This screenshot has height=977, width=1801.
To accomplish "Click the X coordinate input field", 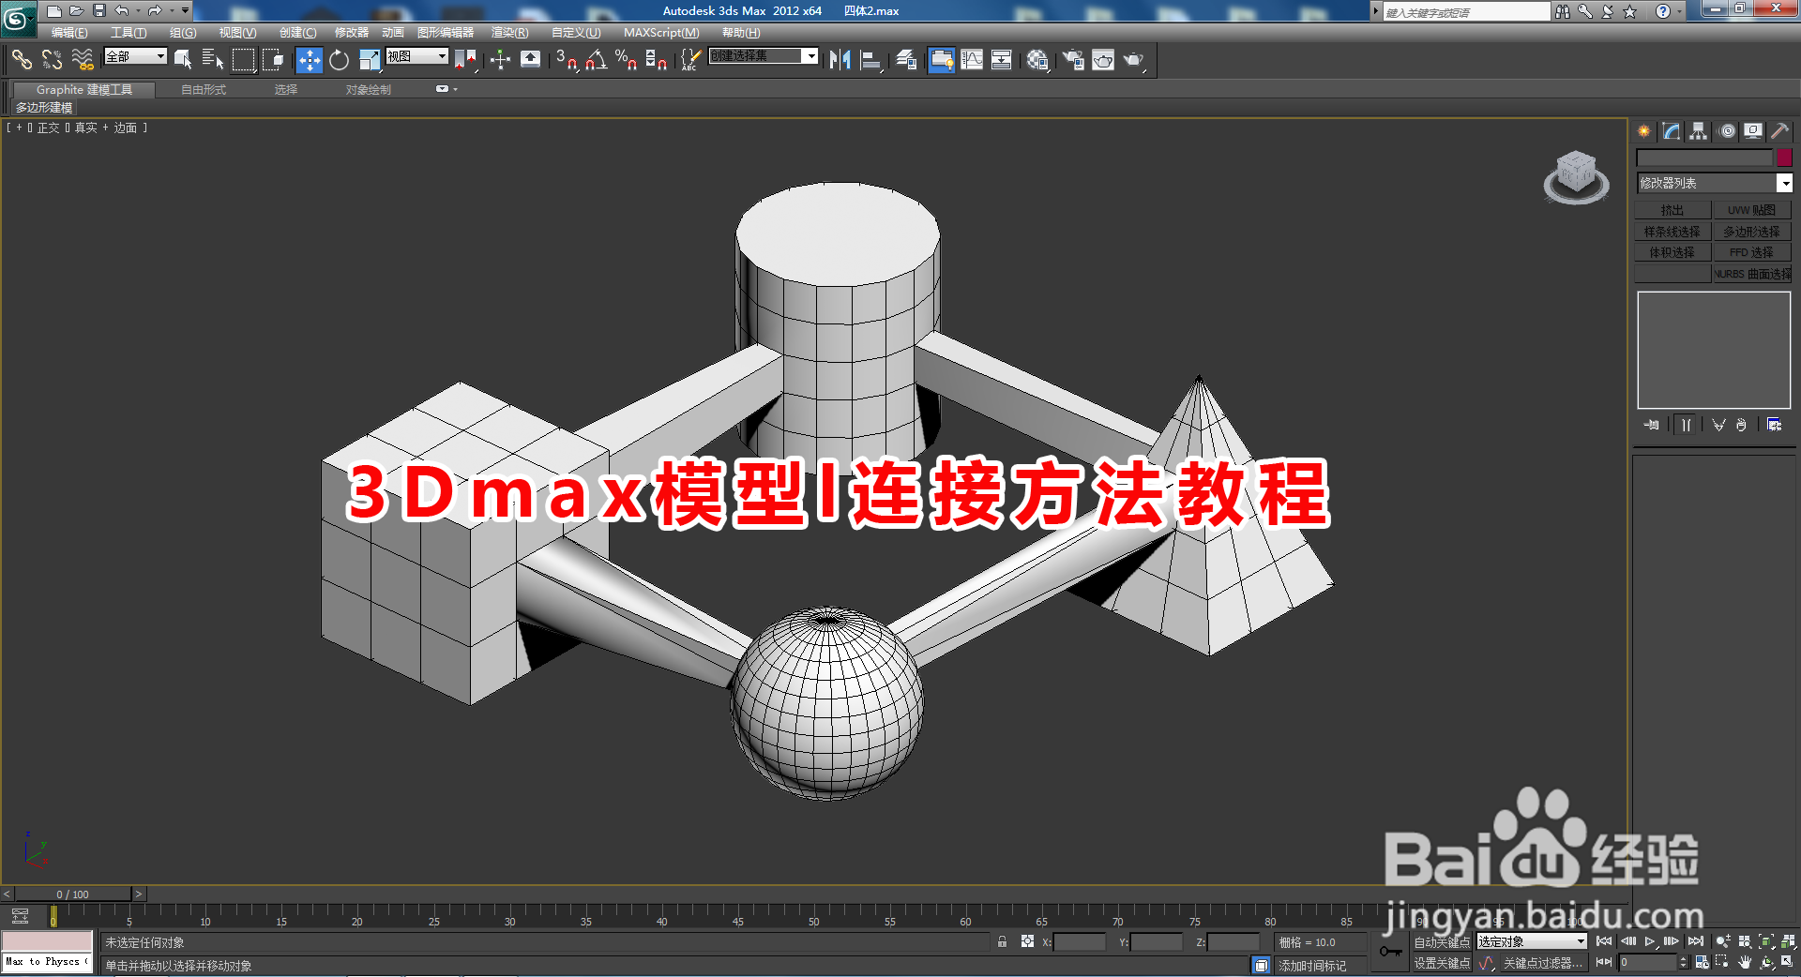I will click(x=1080, y=941).
